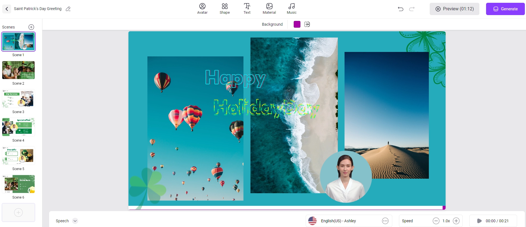Image resolution: width=526 pixels, height=227 pixels.
Task: Expand the Speech dropdown chevron
Action: pyautogui.click(x=75, y=221)
